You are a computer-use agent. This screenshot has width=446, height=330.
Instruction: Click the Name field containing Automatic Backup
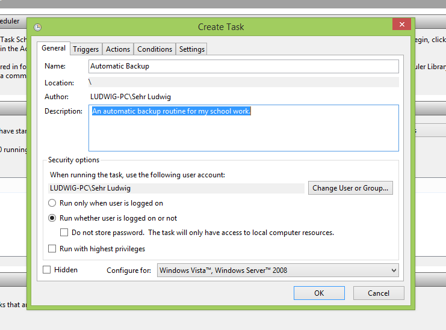243,66
